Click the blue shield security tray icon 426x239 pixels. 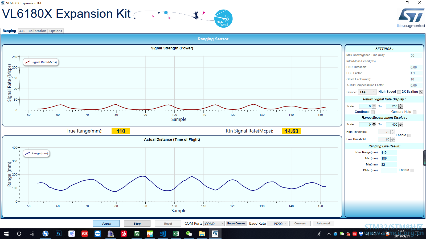(361, 234)
